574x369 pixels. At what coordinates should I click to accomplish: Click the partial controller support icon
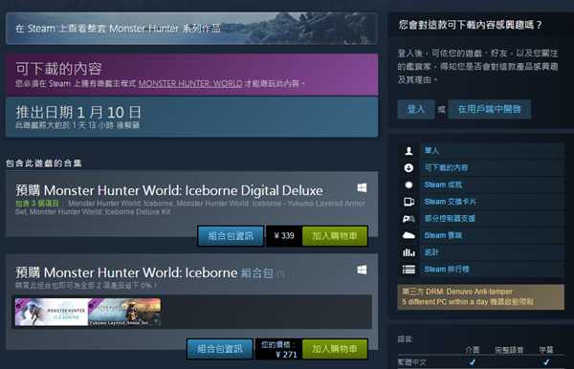pos(408,219)
